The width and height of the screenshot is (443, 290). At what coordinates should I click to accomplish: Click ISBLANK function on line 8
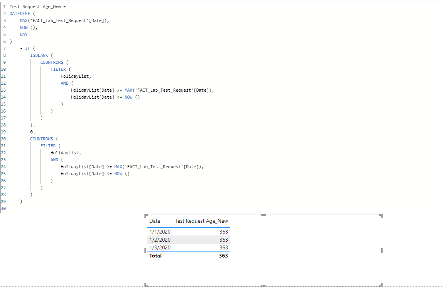(x=39, y=55)
